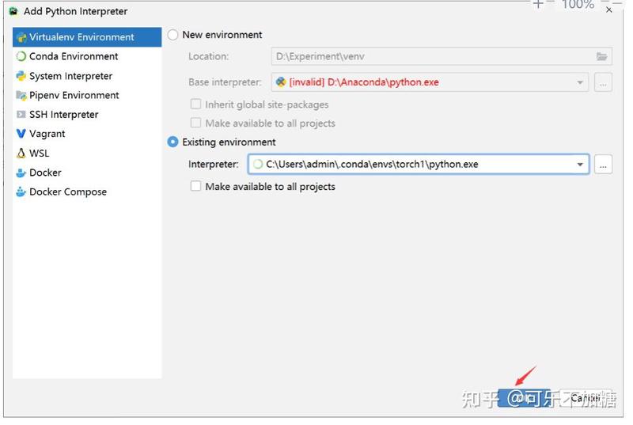Click the Virtualenv Python icon
Viewport: 633px width, 425px height.
[x=21, y=37]
